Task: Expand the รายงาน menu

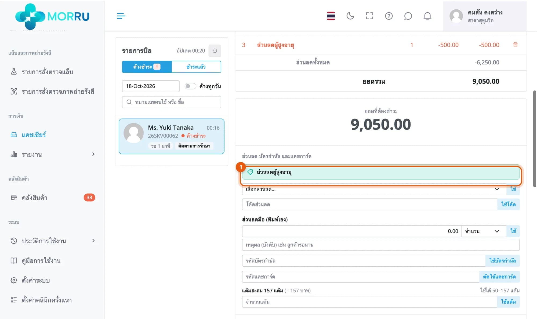Action: [52, 154]
